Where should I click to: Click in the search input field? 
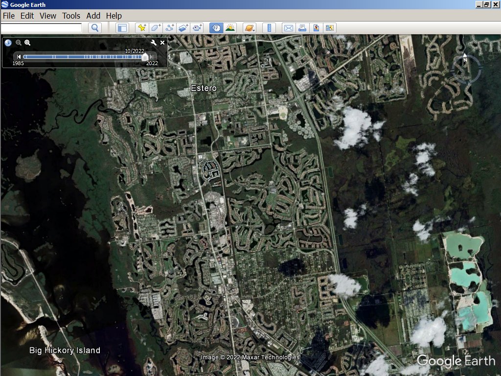[x=41, y=28]
